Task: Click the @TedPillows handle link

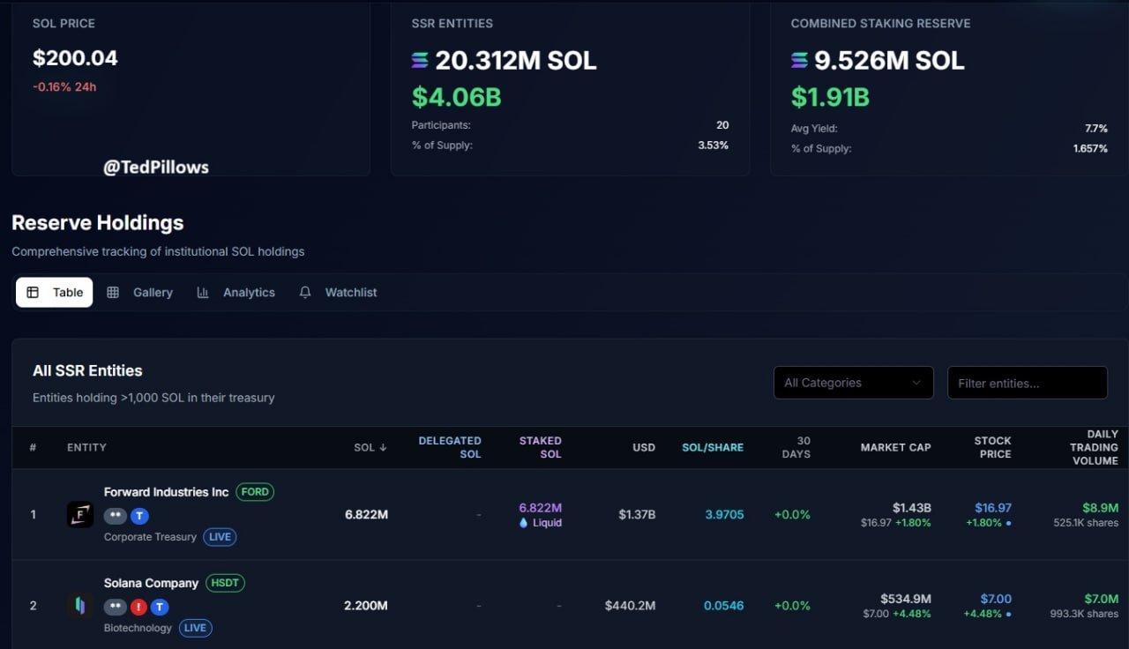Action: 154,167
